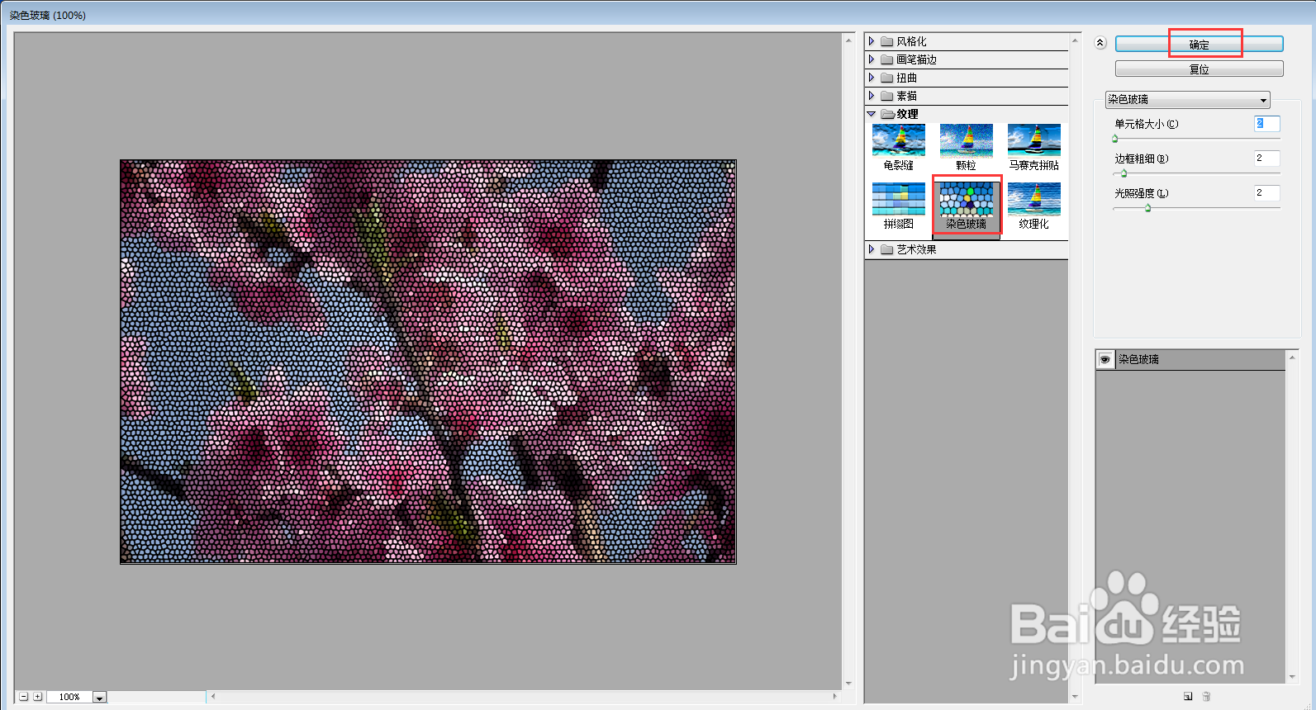Click the 边框粗细 slider handle
Viewport: 1316px width, 710px height.
(x=1124, y=173)
